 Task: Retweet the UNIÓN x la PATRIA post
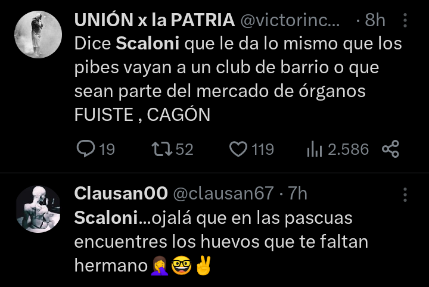(162, 149)
